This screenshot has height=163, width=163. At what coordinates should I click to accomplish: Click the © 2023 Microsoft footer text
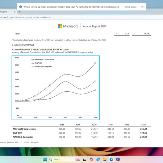tap(32, 142)
